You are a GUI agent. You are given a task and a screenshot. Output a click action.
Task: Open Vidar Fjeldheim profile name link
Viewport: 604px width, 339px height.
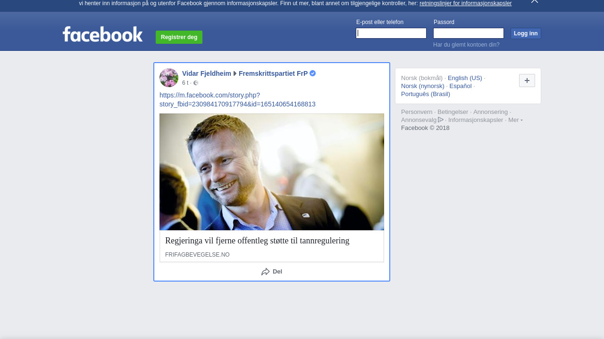pos(207,73)
